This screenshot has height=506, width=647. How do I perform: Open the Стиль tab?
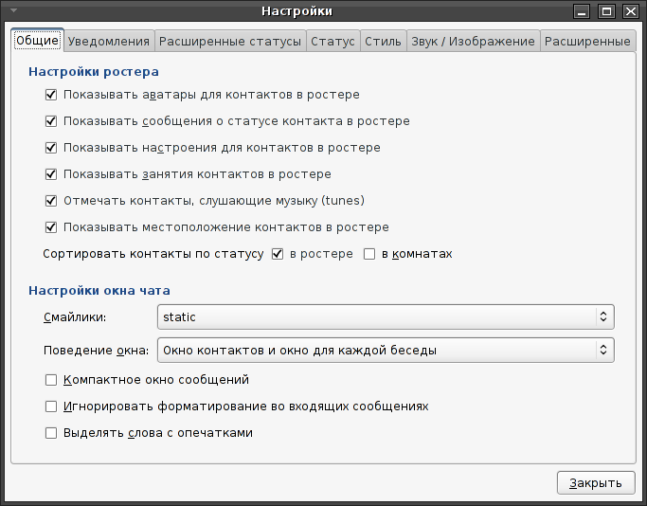383,42
